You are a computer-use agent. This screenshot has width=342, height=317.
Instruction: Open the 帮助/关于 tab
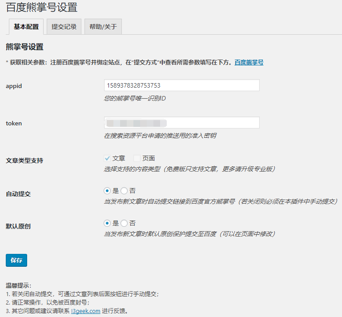click(103, 27)
